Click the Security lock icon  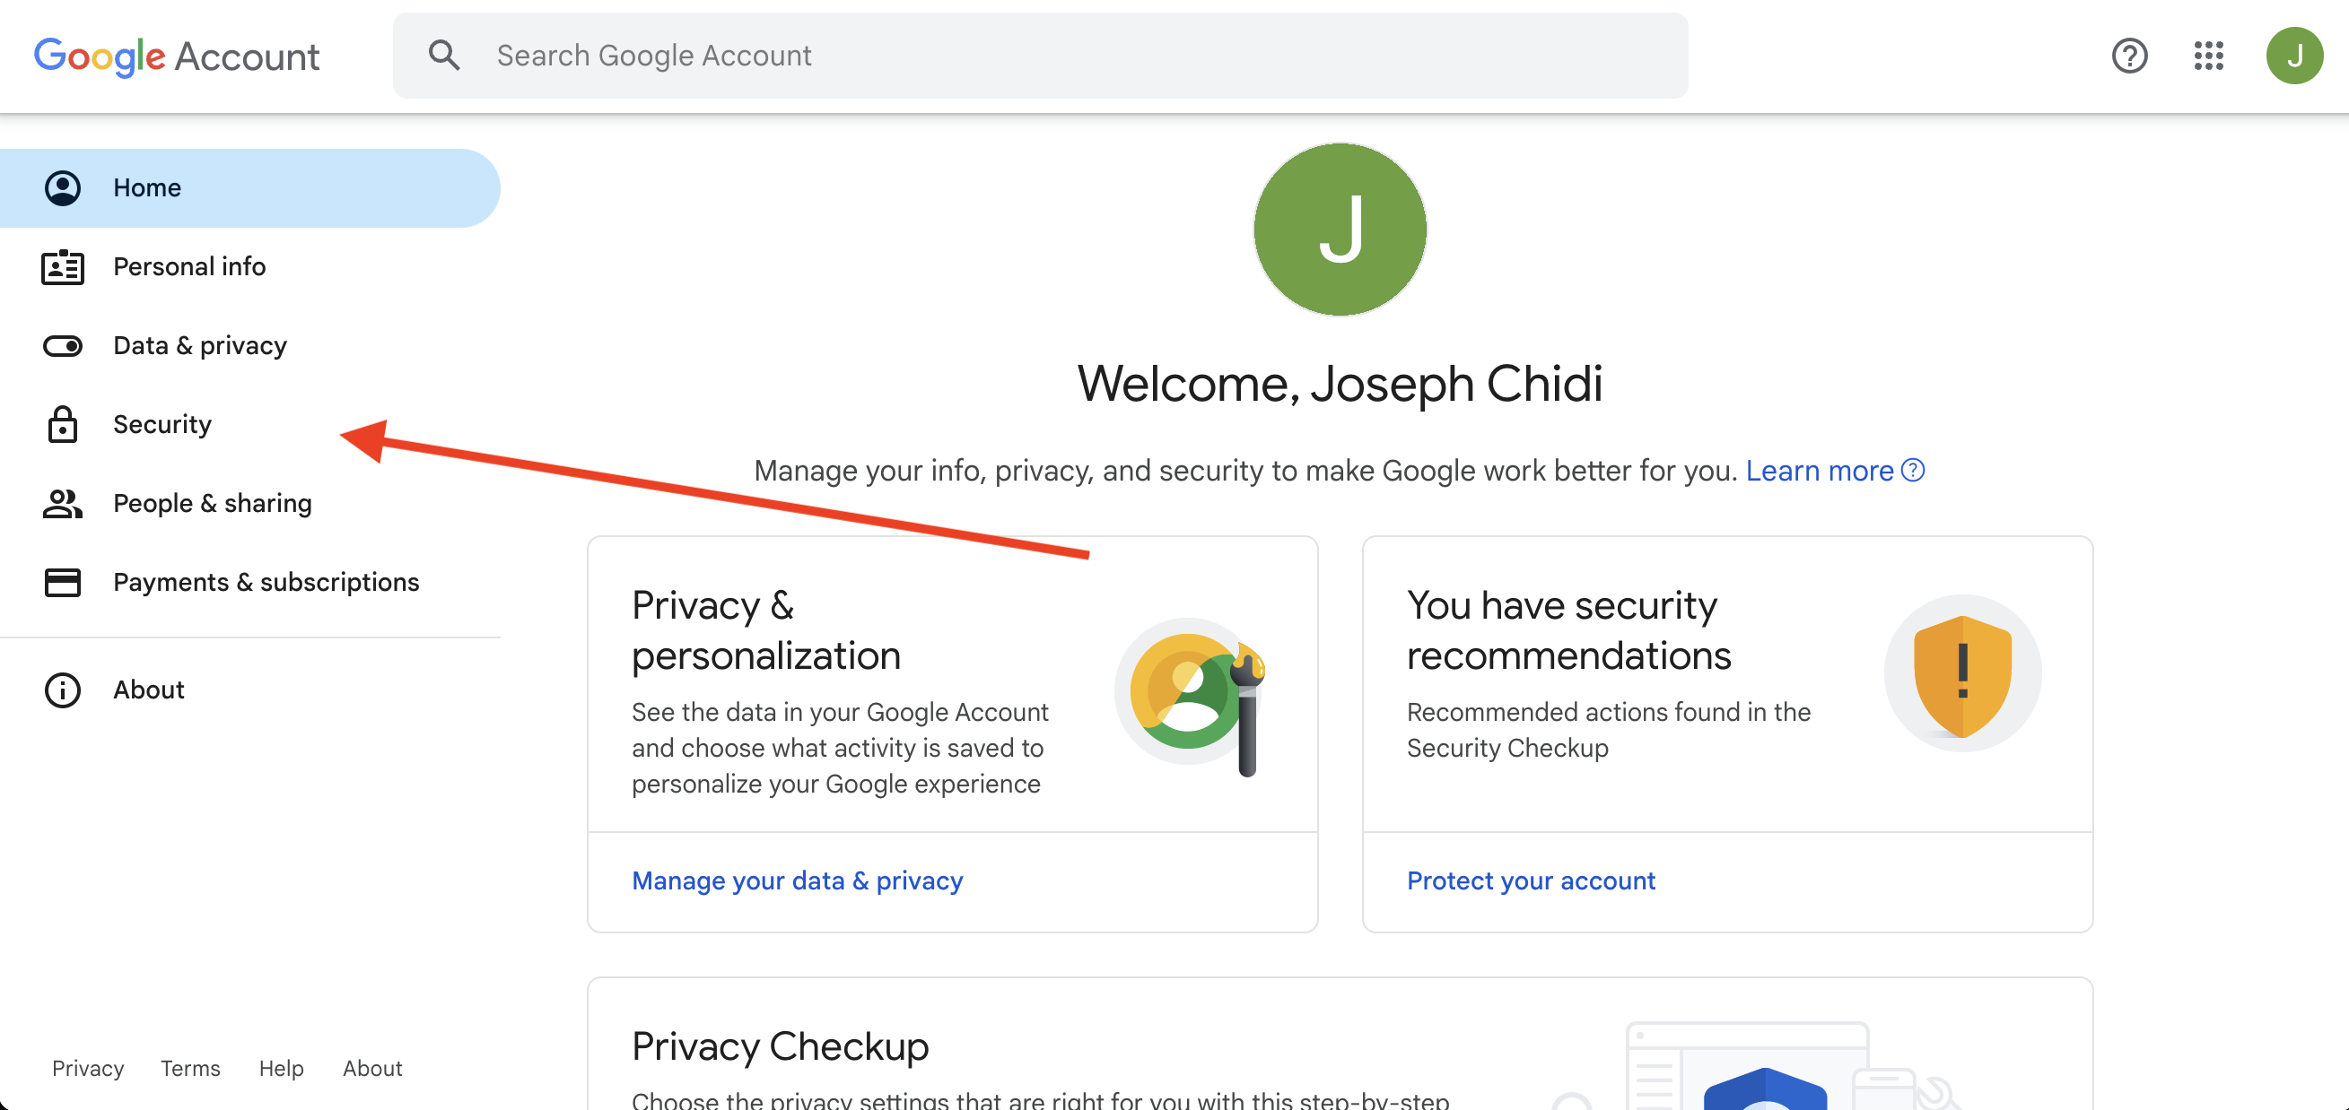coord(61,424)
